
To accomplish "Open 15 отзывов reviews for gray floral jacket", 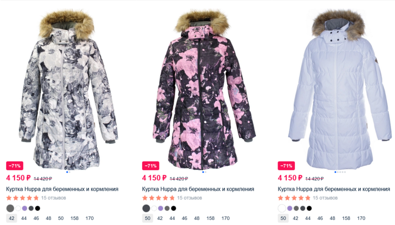I will coord(53,198).
